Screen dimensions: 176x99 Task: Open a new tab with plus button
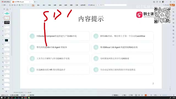tap(35, 2)
